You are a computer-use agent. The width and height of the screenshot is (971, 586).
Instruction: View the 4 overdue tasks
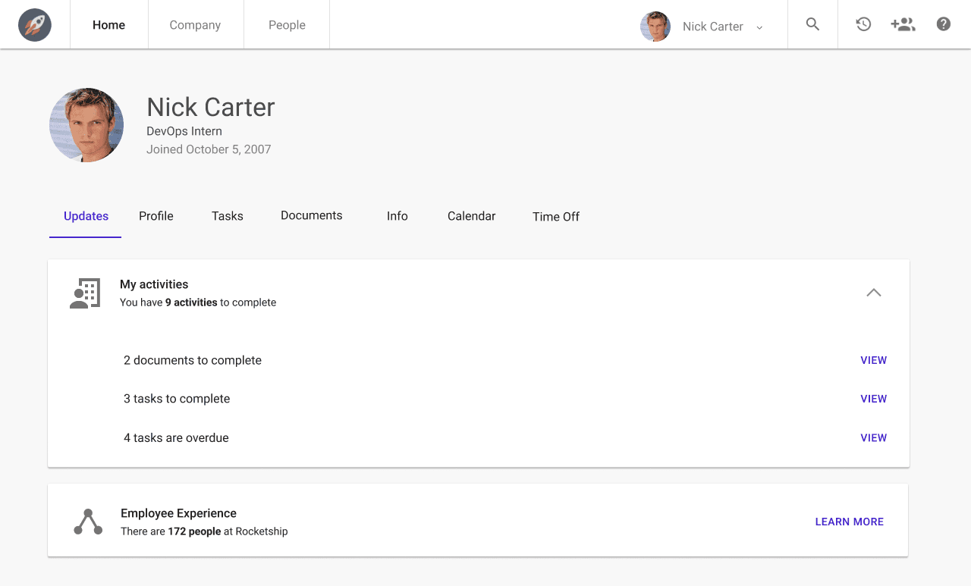(x=874, y=437)
